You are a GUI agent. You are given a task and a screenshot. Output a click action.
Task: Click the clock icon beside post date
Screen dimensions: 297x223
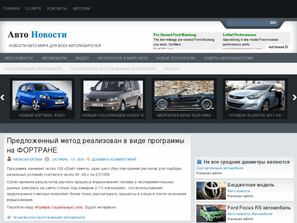pos(47,159)
